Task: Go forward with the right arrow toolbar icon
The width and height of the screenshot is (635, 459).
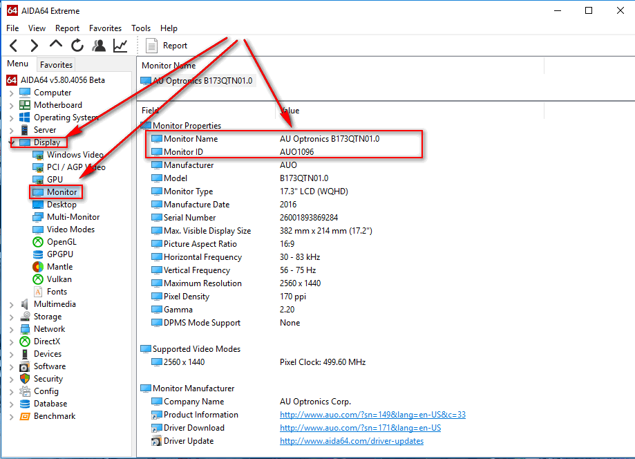Action: pyautogui.click(x=35, y=46)
